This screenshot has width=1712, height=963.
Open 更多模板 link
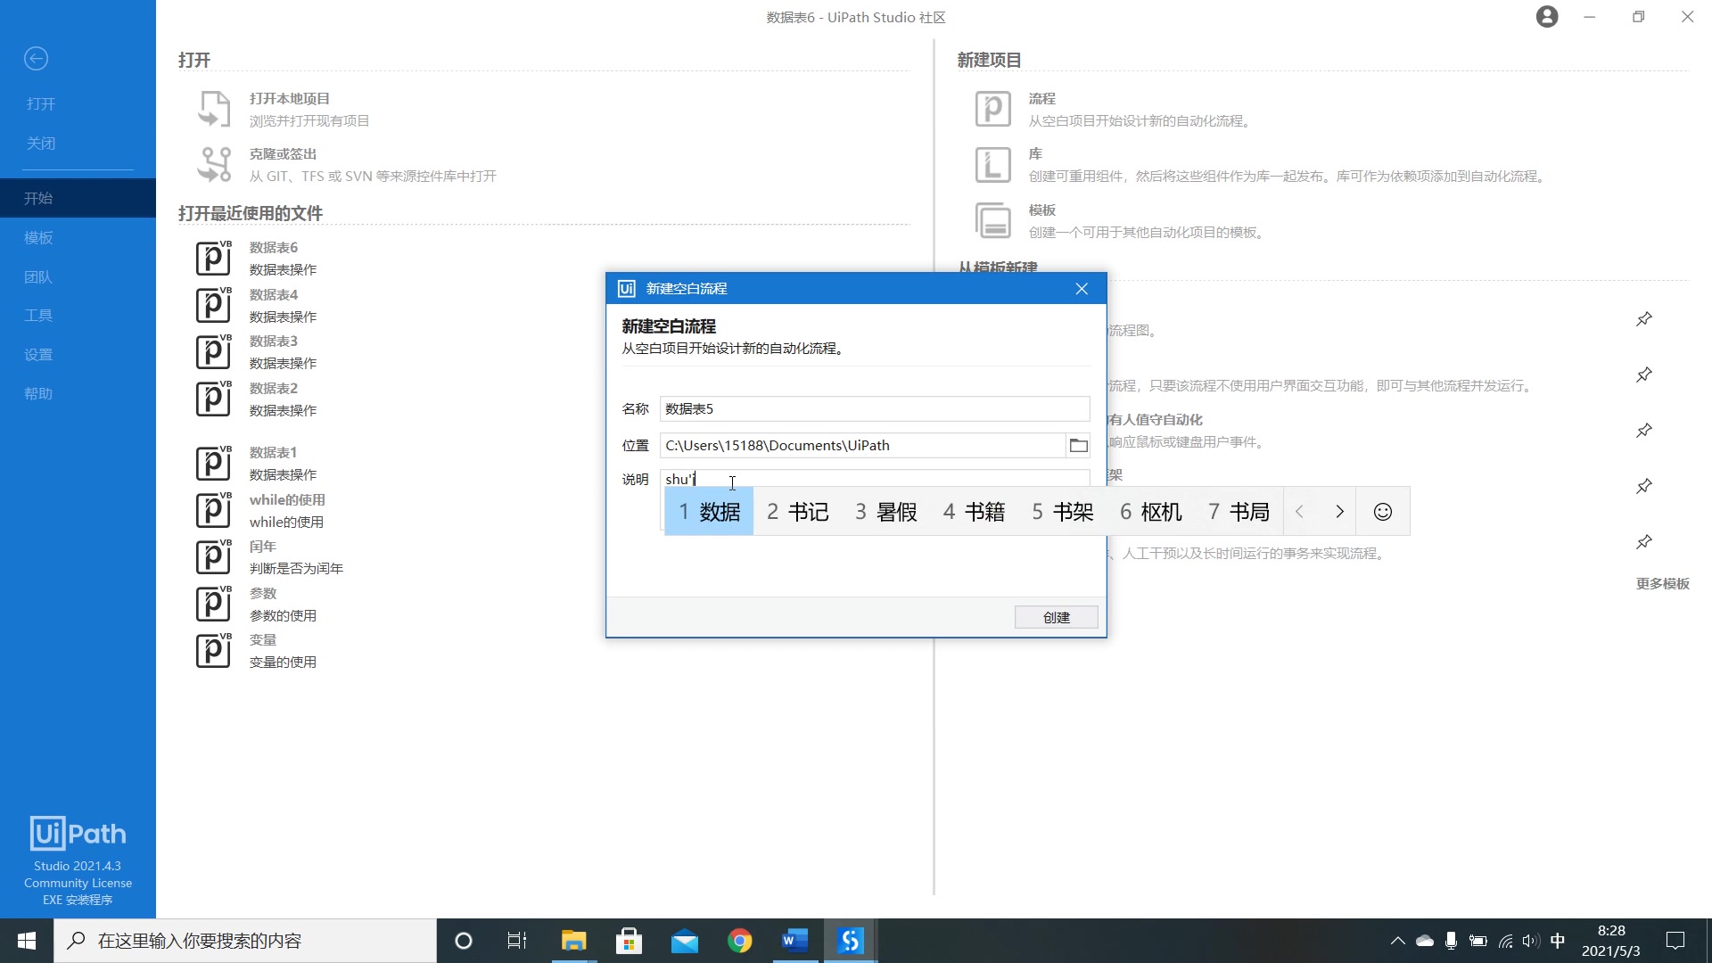pos(1663,583)
